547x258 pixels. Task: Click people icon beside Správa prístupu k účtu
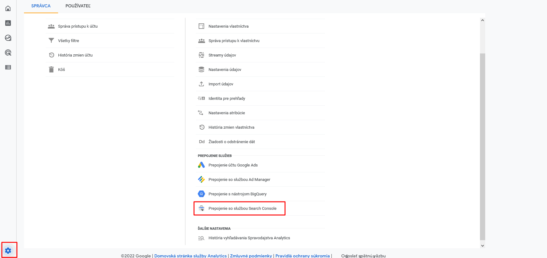[51, 26]
